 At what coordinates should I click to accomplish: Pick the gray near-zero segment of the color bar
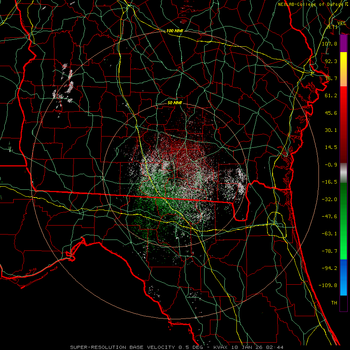point(343,173)
